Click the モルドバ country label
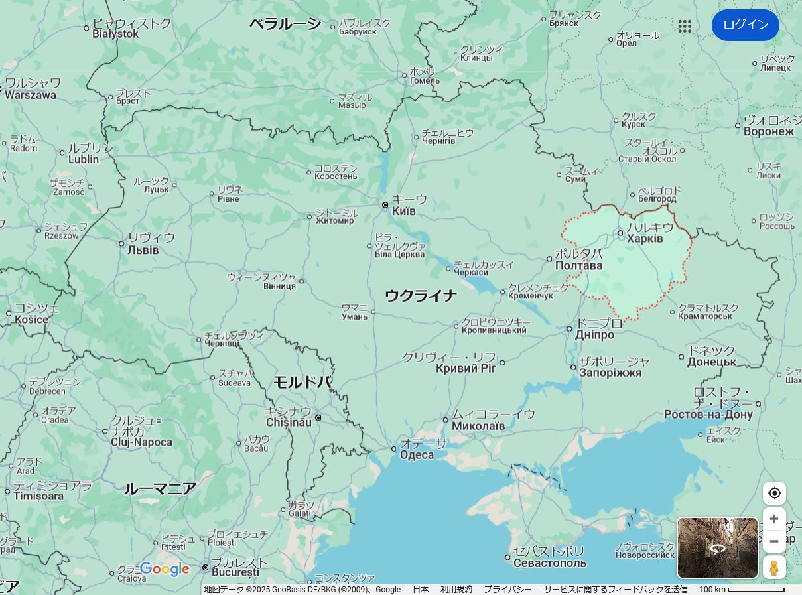The image size is (802, 595). (302, 382)
